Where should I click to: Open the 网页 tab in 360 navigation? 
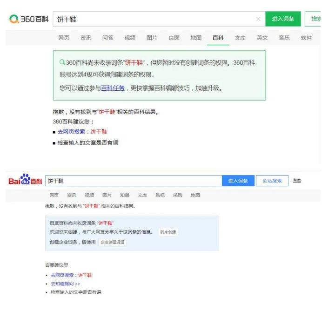coord(64,38)
